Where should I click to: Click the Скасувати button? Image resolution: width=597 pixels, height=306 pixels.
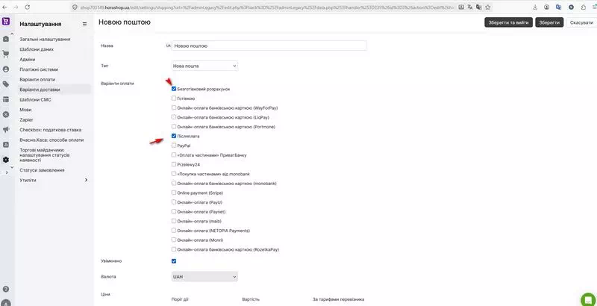[581, 22]
